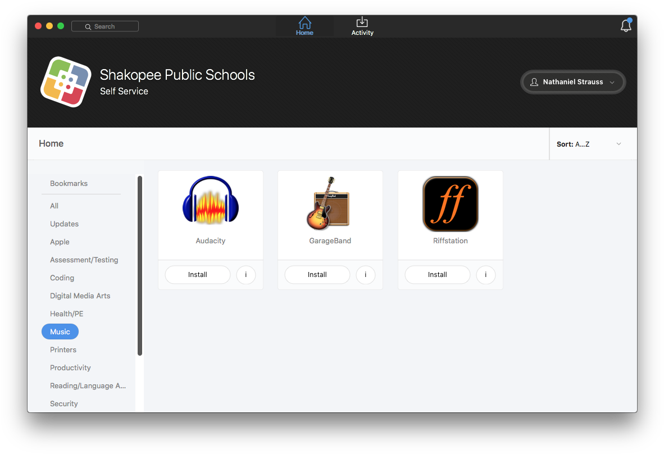Click the sidebar scrollbar
Screen dimensions: 664x454
pos(139,264)
